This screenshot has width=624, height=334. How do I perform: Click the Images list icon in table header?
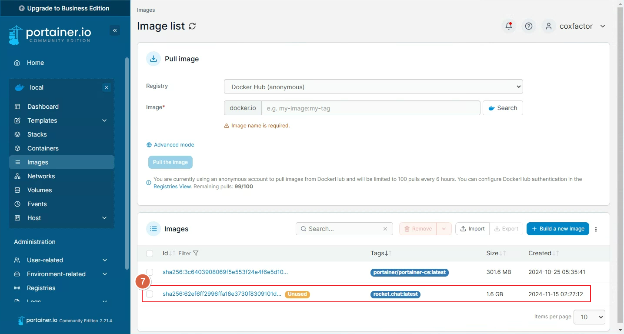click(153, 229)
